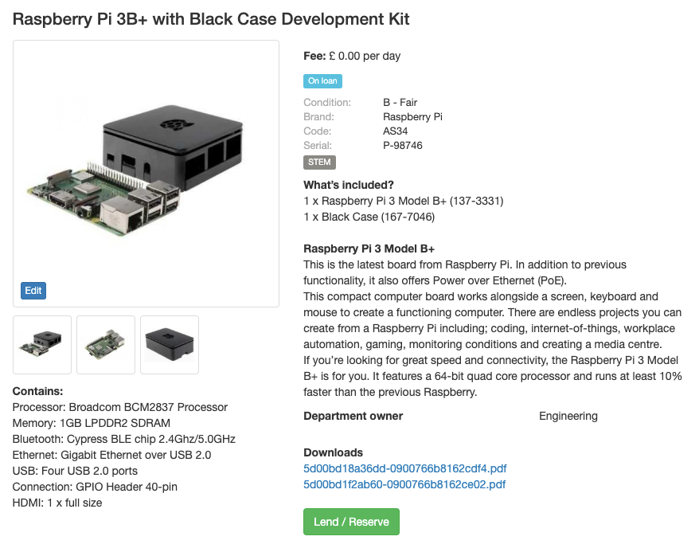Click the Downloads section heading
The height and width of the screenshot is (552, 699).
333,452
